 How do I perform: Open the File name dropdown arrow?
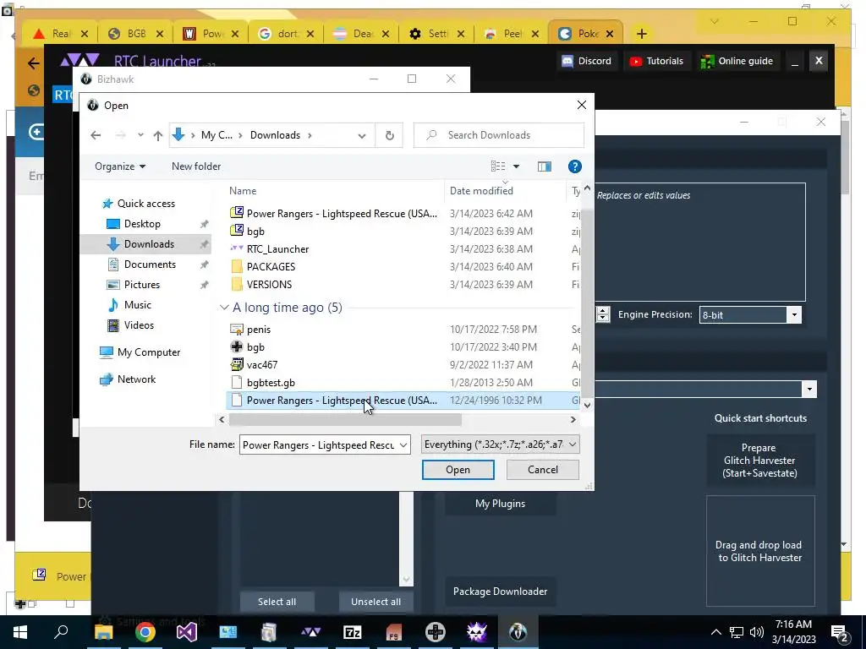403,444
